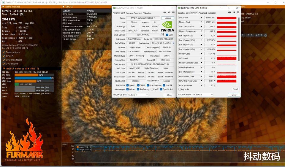This screenshot has width=285, height=167.
Task: Uncheck the GPU-Z option in FurMark
Action: click(x=4, y=56)
